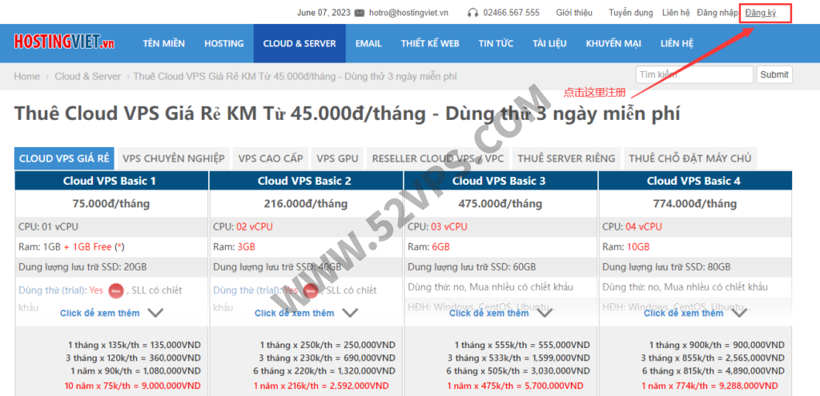Expand Basic 3 details chevron arrow
Image resolution: width=820 pixels, height=396 pixels.
545,313
